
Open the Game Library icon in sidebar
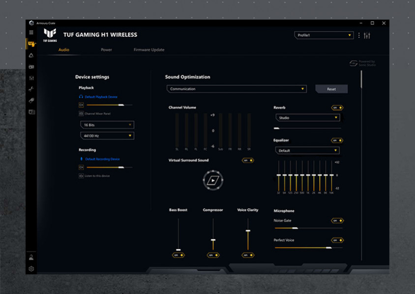point(31,67)
